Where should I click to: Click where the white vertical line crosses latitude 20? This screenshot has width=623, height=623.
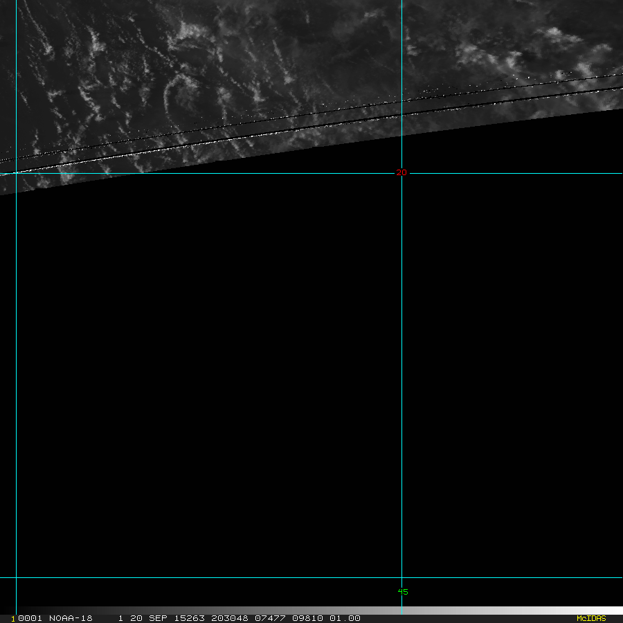pyautogui.click(x=16, y=173)
